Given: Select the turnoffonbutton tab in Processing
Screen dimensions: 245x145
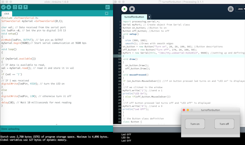Looking at the screenshot, I should pyautogui.click(x=134, y=17).
